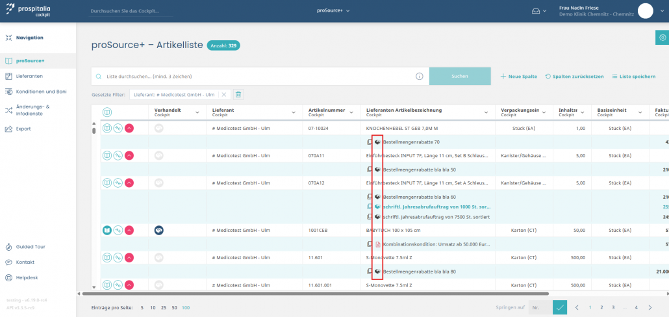
Task: Open the user avatar circle
Action: pos(646,10)
